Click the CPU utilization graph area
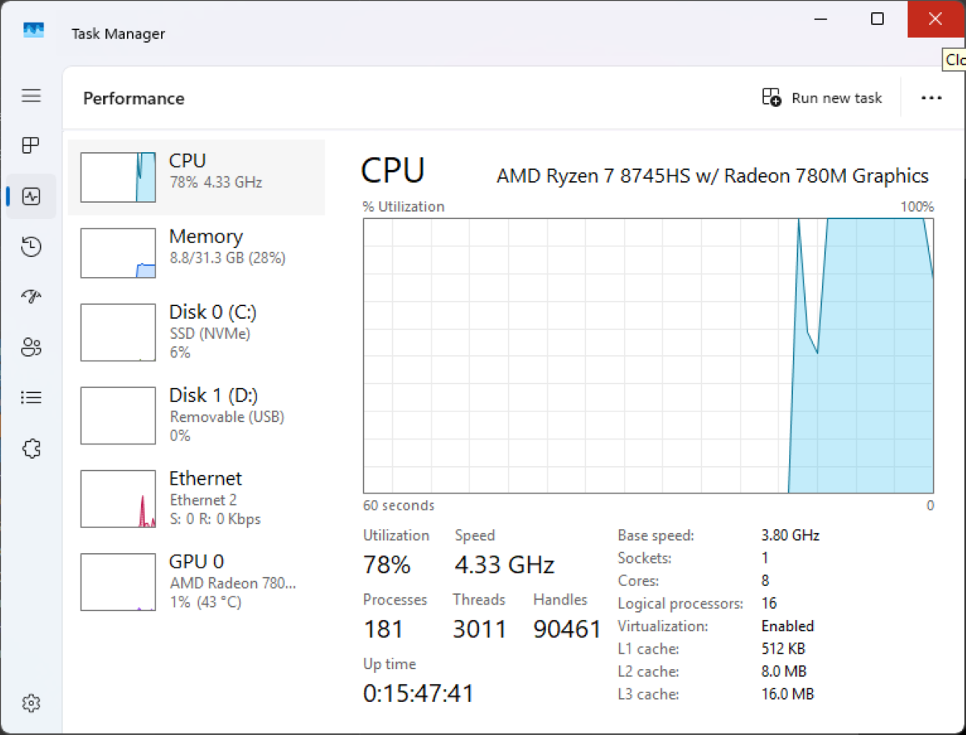Screen dimensions: 966x735 click(x=648, y=355)
